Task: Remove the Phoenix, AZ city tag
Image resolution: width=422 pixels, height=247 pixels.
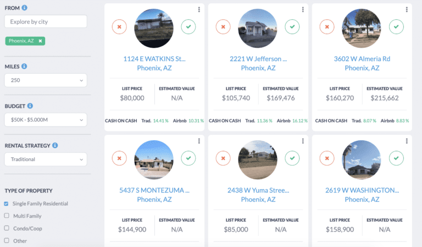Action: (x=40, y=41)
